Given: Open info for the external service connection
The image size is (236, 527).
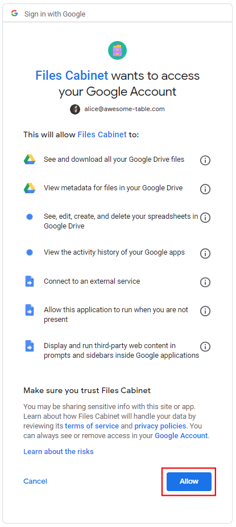Looking at the screenshot, I should coord(205,283).
